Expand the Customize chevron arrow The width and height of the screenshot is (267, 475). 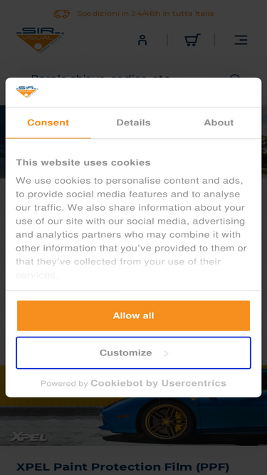[166, 353]
